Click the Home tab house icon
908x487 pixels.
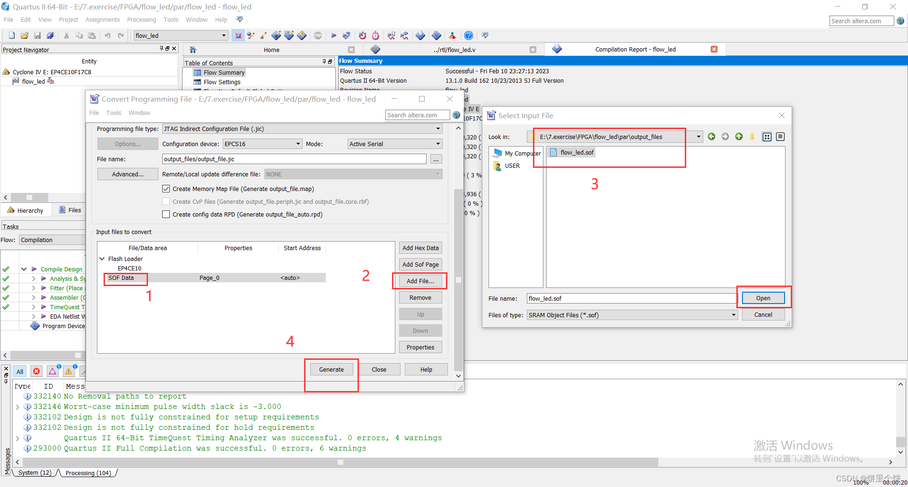[x=193, y=50]
